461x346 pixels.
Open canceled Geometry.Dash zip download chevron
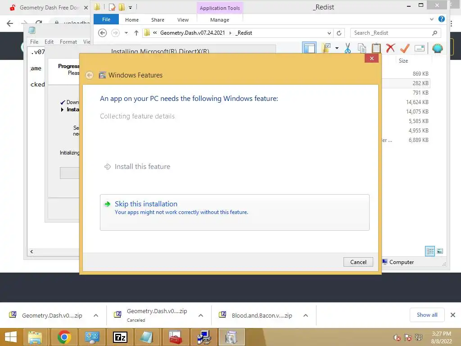[201, 315]
